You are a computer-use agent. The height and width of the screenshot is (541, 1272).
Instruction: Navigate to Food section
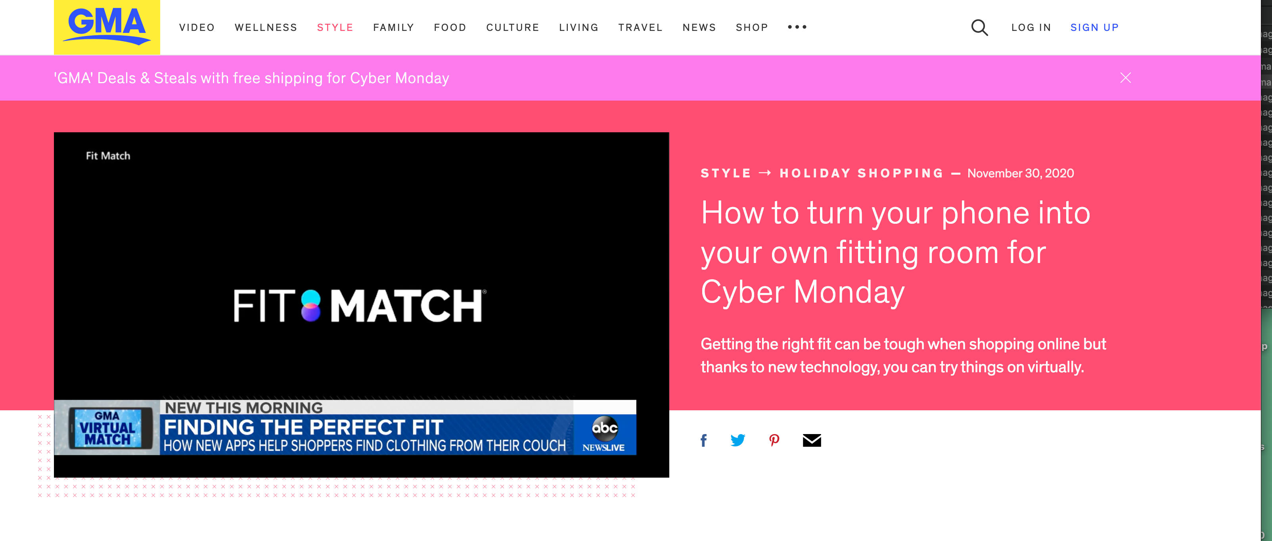pyautogui.click(x=450, y=28)
